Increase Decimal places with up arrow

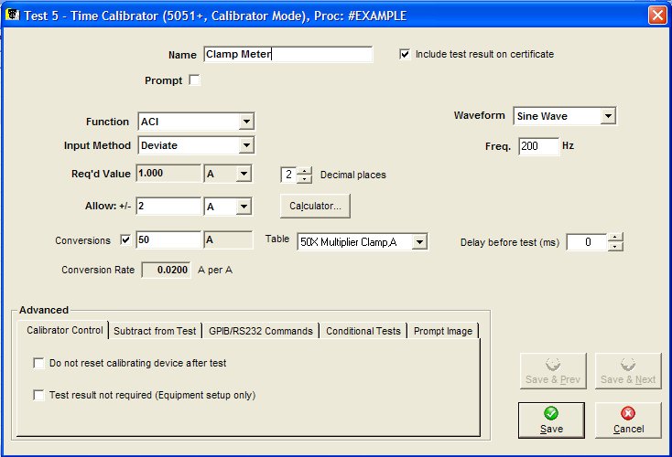point(305,170)
